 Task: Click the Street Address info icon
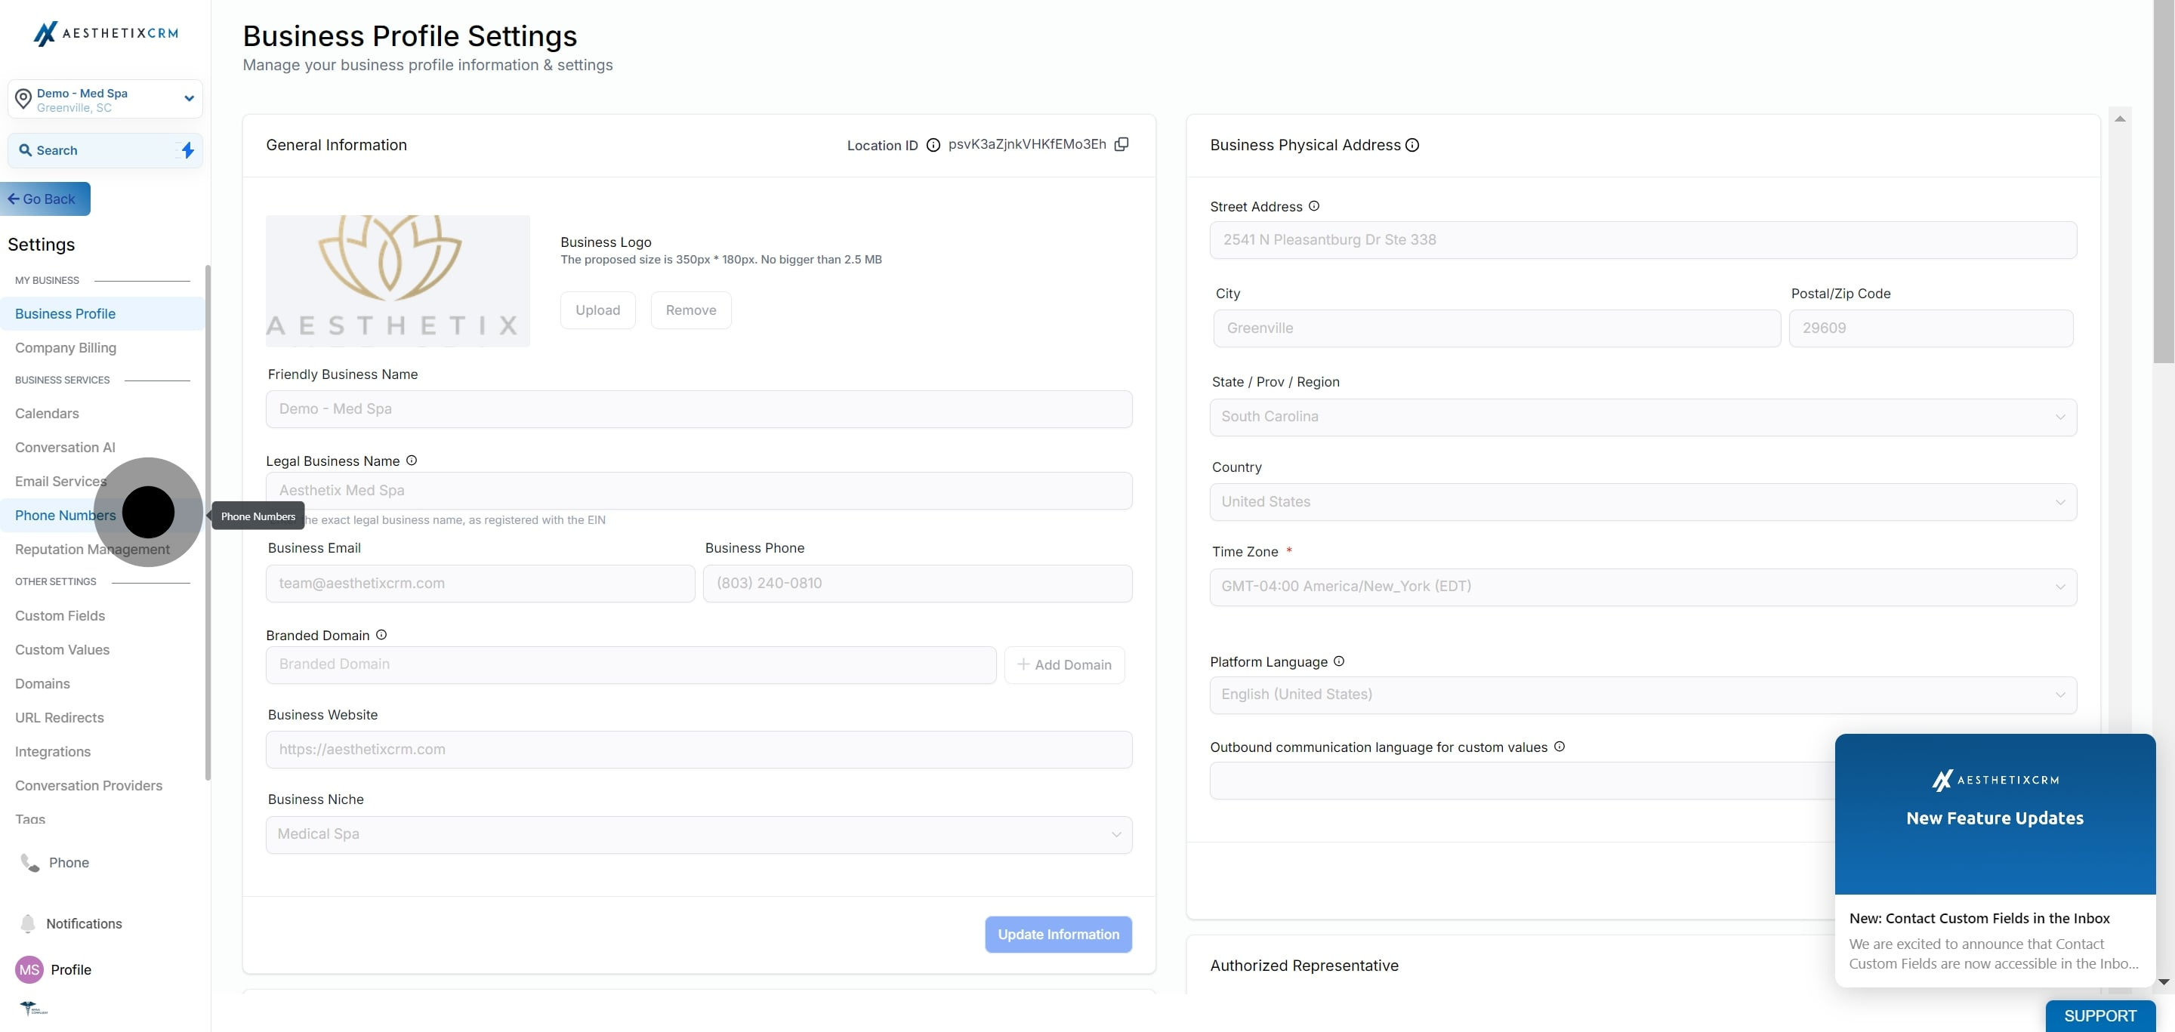tap(1314, 206)
